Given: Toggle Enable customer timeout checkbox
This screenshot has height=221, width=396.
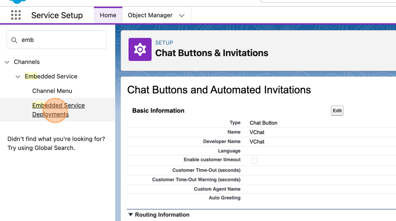Looking at the screenshot, I should tap(254, 161).
